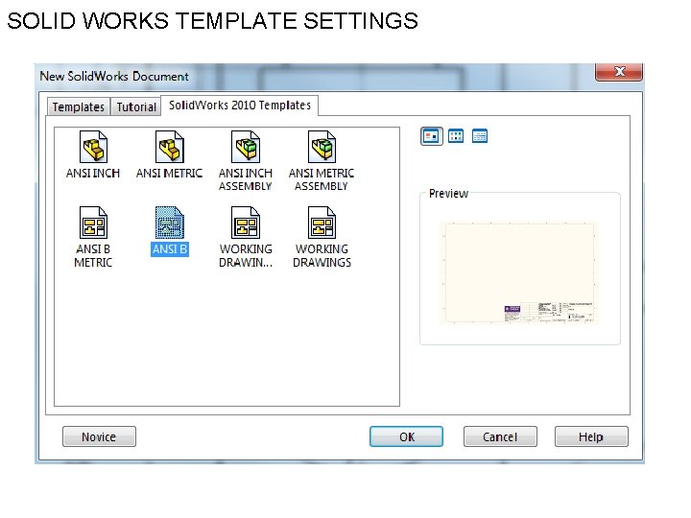Open Help for new document dialog
691x518 pixels.
591,436
